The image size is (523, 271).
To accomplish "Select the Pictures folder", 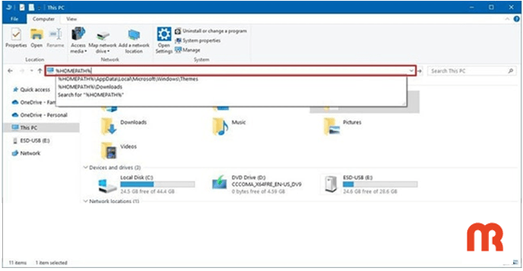I will pyautogui.click(x=342, y=126).
